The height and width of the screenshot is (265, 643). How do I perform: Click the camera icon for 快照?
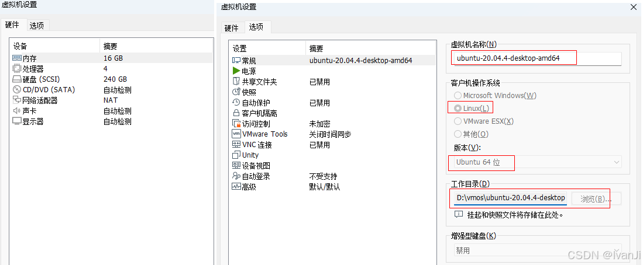tap(236, 92)
